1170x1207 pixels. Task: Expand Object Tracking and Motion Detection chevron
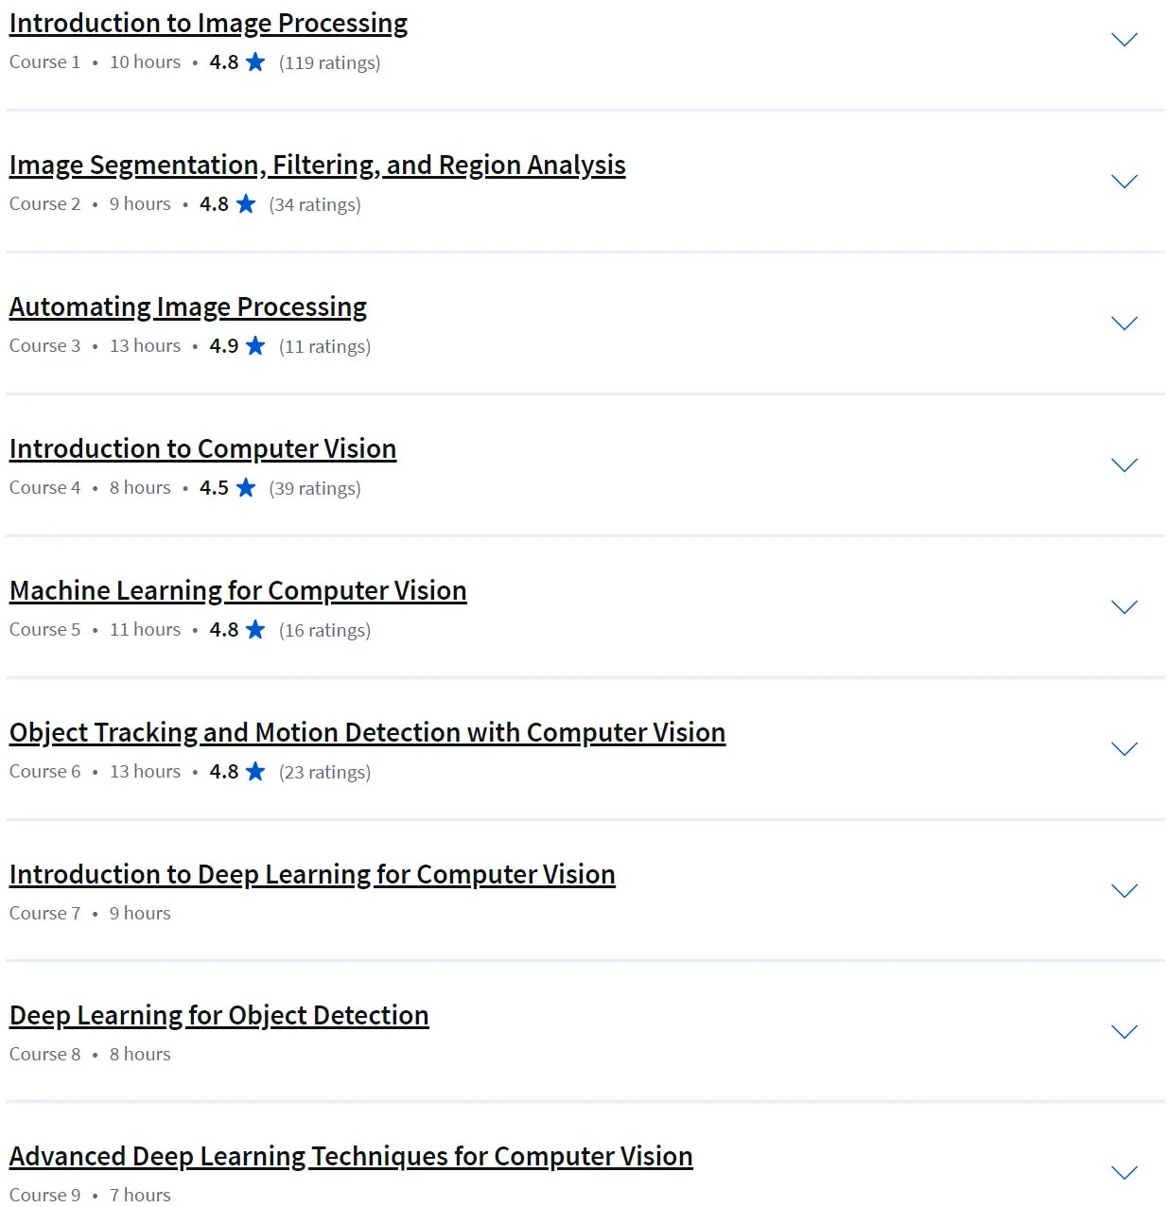click(1124, 749)
